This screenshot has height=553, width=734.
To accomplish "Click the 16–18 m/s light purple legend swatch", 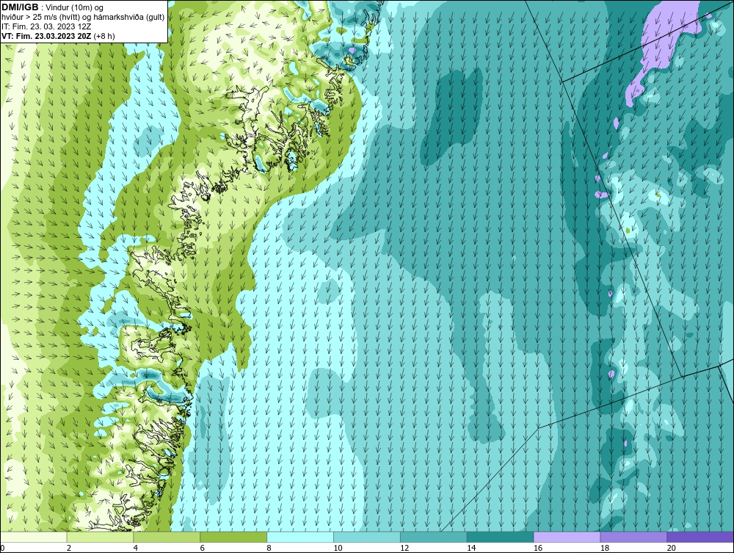I will click(567, 537).
